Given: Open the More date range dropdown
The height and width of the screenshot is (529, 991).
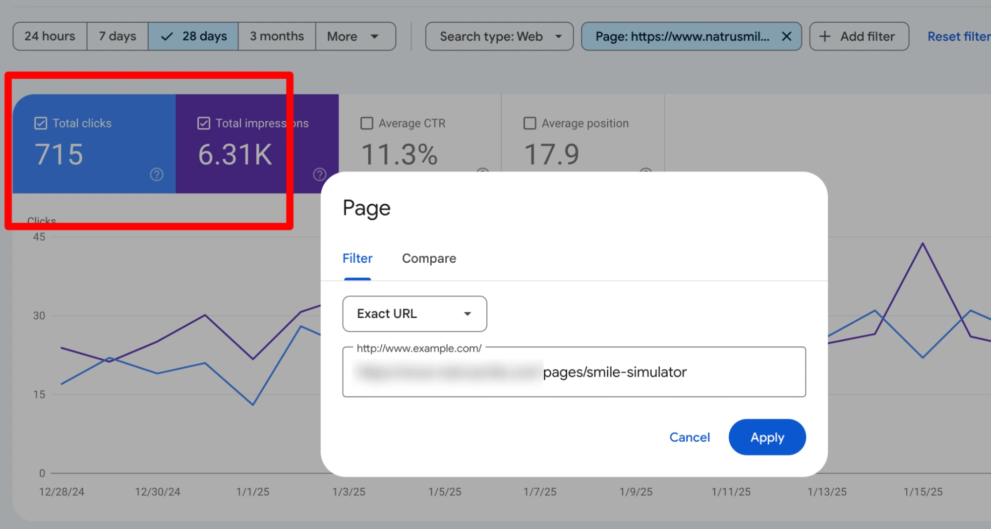Looking at the screenshot, I should (x=355, y=36).
